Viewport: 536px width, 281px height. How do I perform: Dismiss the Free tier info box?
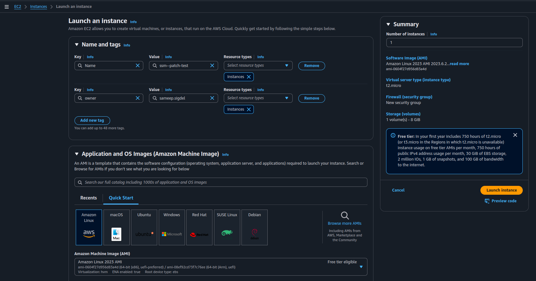pyautogui.click(x=515, y=135)
